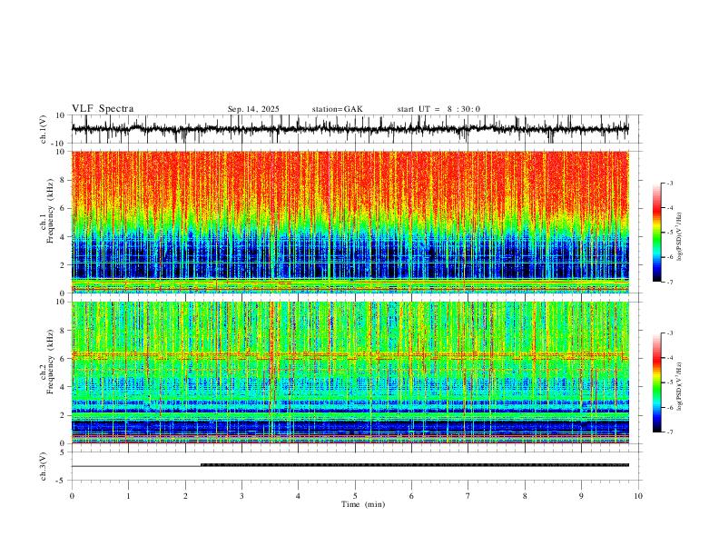Click the "6" kHz tick on ch.1 frequency axis
The image size is (719, 556).
coord(63,208)
